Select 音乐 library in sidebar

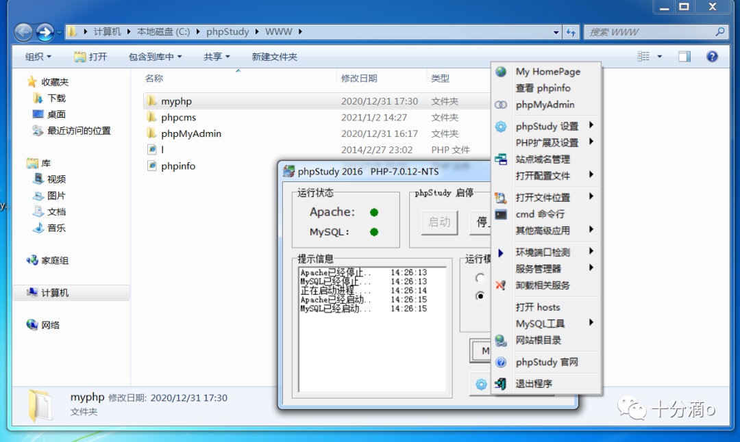56,228
